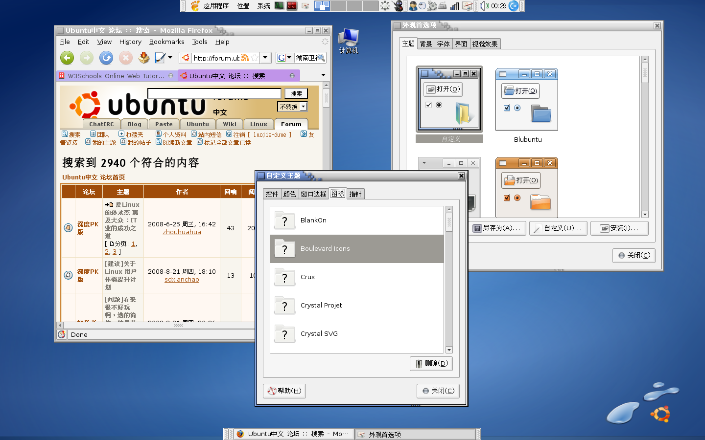Select the Blubuntu theme thumbnail

[x=527, y=100]
